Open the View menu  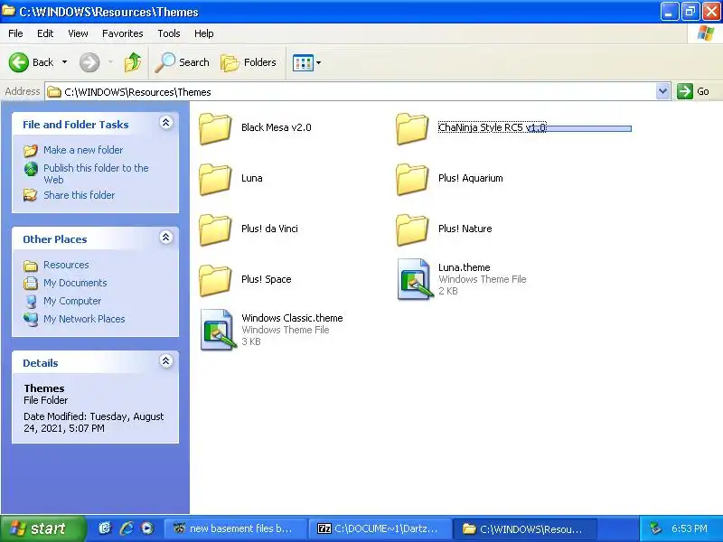click(78, 33)
